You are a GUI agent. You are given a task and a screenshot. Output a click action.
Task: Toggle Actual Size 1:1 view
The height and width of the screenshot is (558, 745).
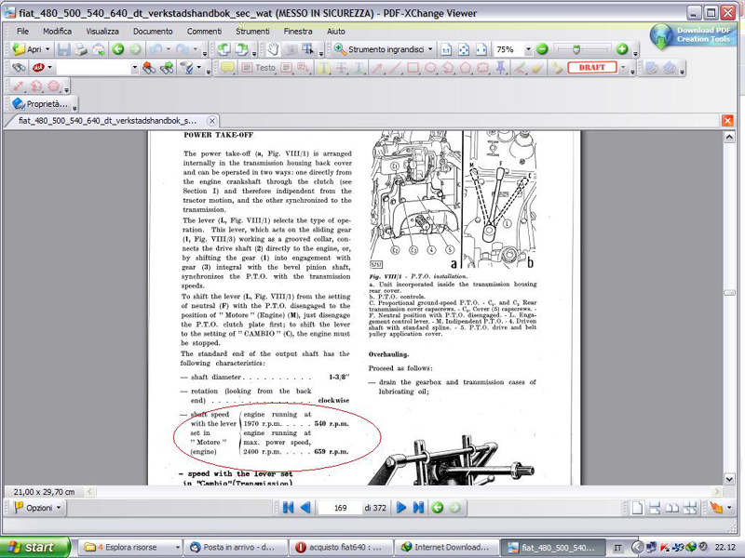point(446,49)
